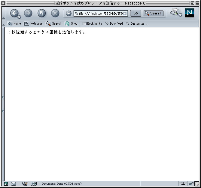Open Mail via status bar envelope icon

14,184
